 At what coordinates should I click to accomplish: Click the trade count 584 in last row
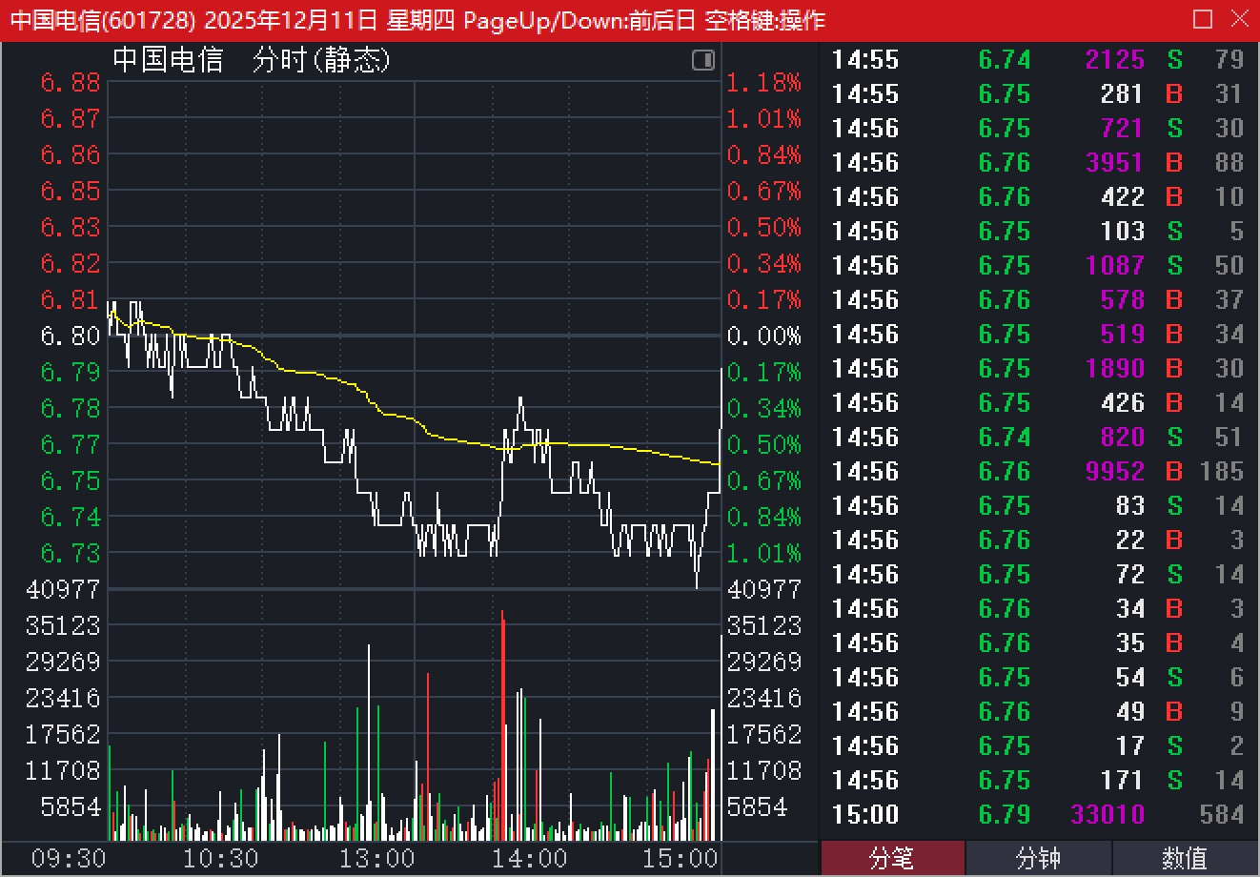(1222, 814)
